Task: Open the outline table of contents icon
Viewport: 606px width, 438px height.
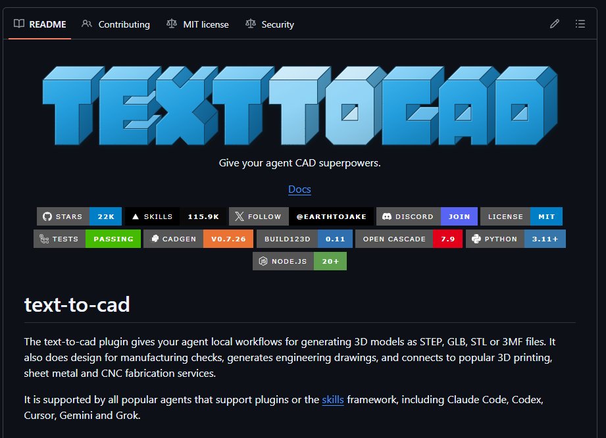Action: (580, 24)
